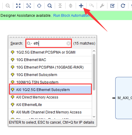132x135 pixels.
Task: Click the Collapse All icon
Action: 60,6
